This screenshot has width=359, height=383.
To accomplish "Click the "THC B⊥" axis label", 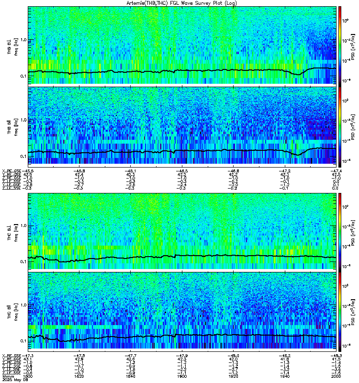I will pyautogui.click(x=9, y=233).
